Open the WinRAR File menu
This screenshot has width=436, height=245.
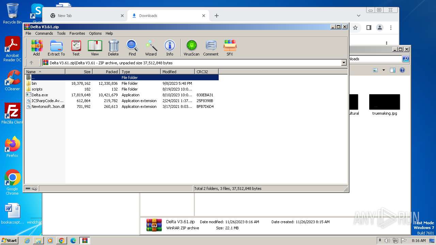tap(28, 33)
